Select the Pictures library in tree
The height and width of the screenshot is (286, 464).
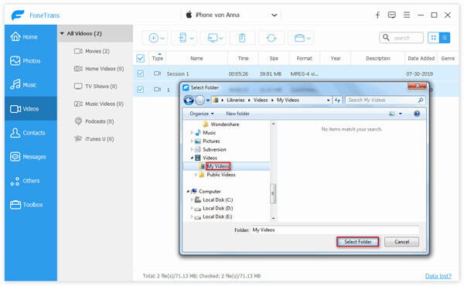click(x=211, y=141)
